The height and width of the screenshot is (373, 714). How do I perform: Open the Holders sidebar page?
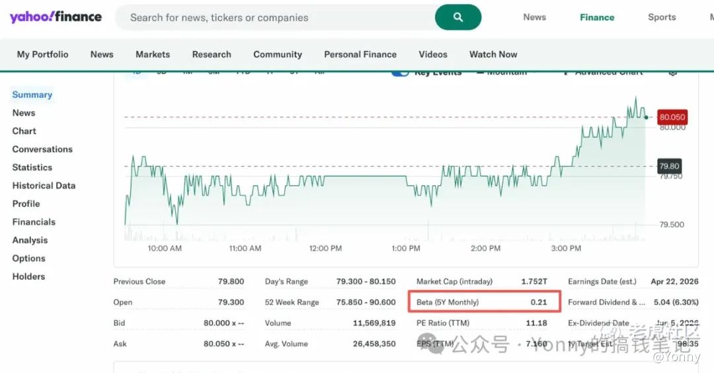28,276
